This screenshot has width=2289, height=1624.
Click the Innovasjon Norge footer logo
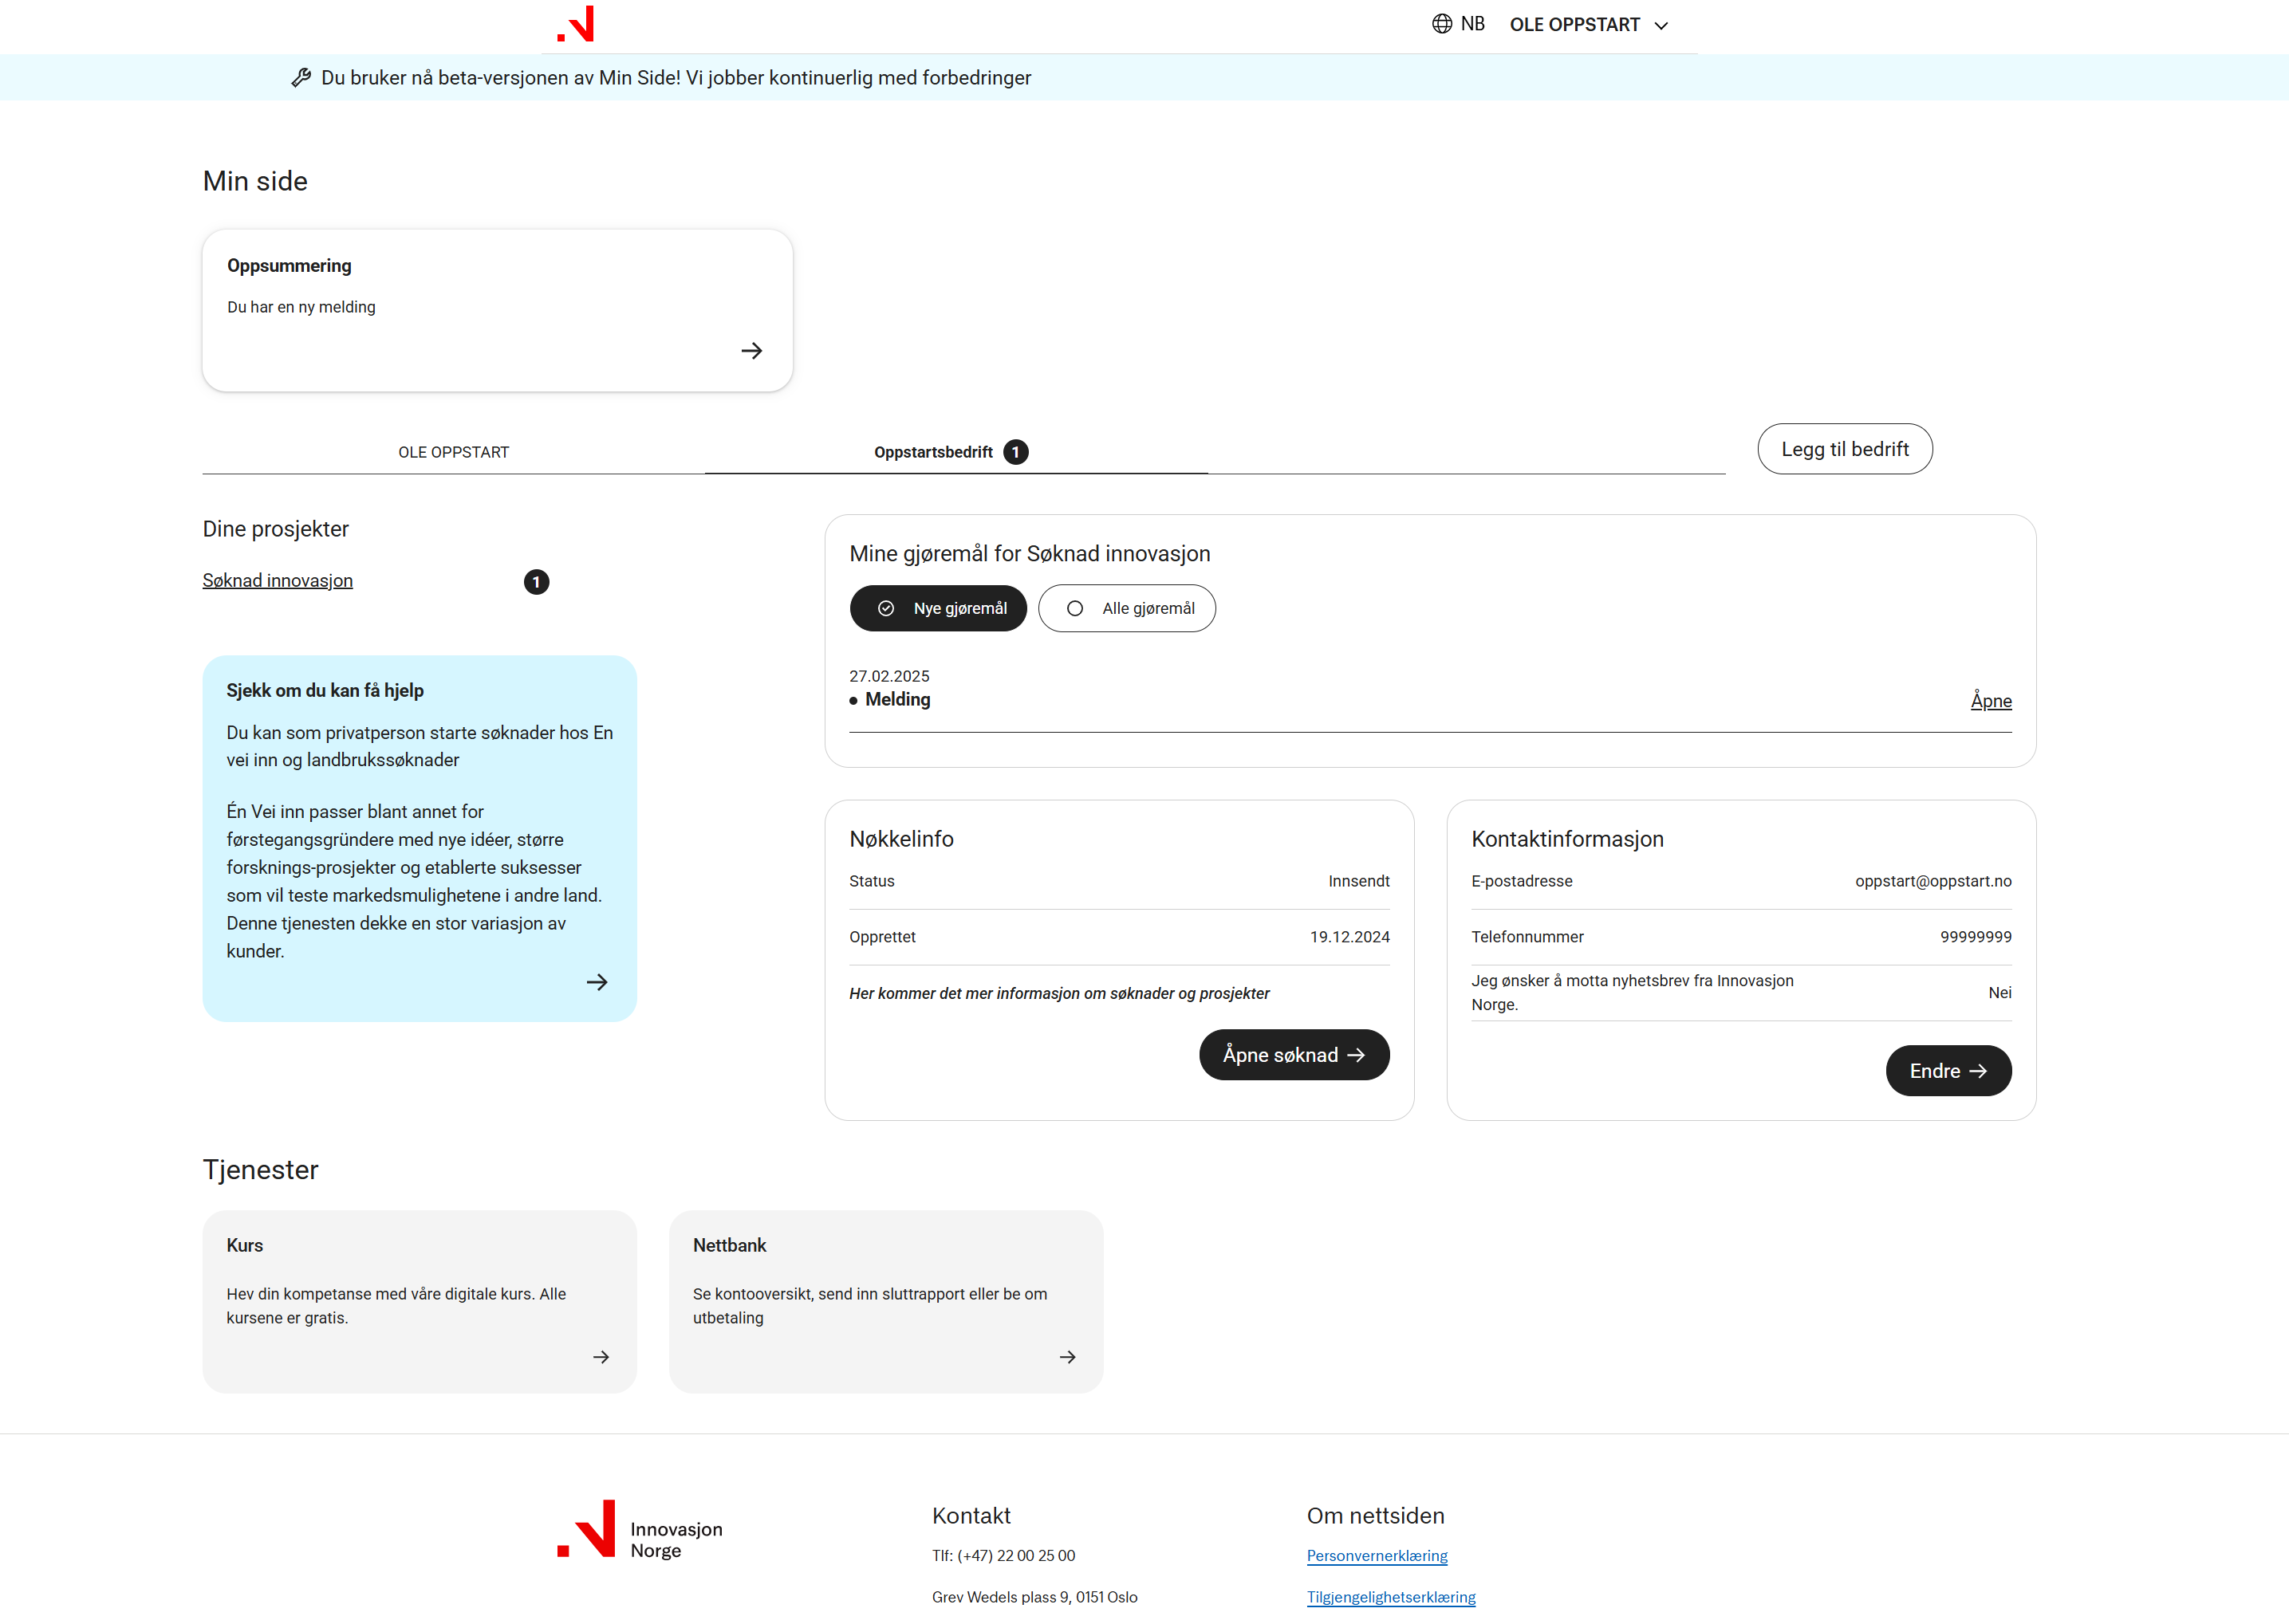[x=640, y=1529]
